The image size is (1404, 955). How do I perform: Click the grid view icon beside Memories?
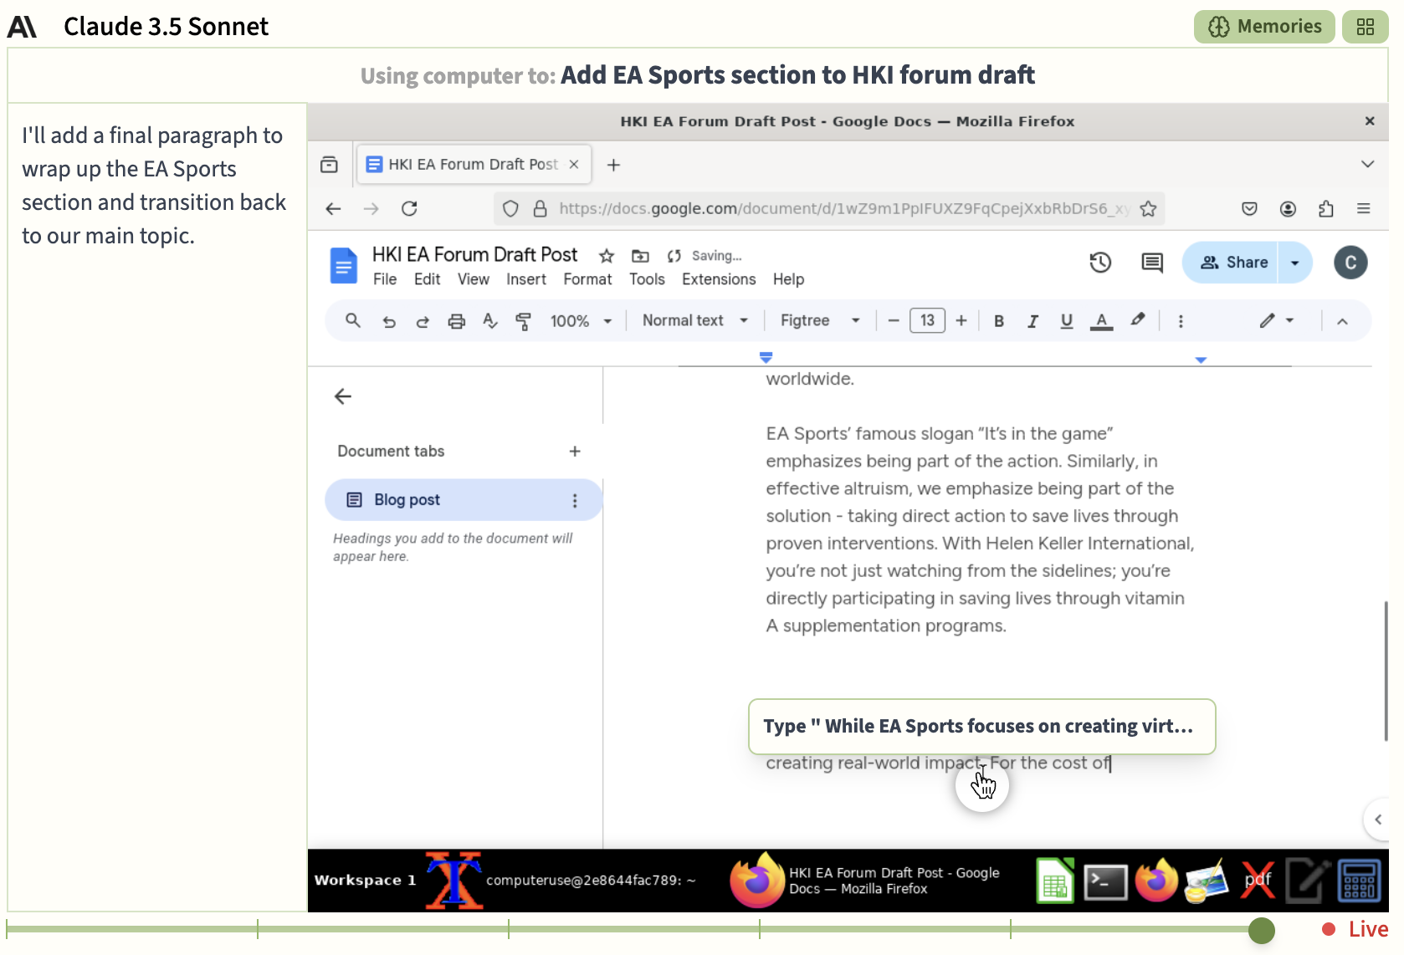[1365, 27]
